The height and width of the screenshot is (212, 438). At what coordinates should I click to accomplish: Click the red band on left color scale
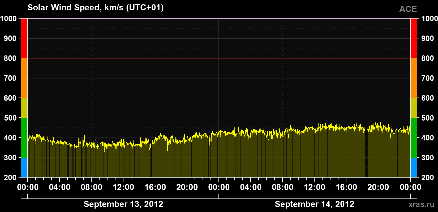[24, 38]
